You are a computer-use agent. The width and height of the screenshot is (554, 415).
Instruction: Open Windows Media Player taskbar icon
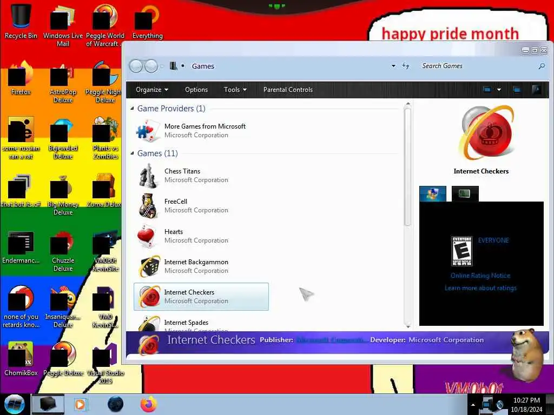pyautogui.click(x=80, y=404)
